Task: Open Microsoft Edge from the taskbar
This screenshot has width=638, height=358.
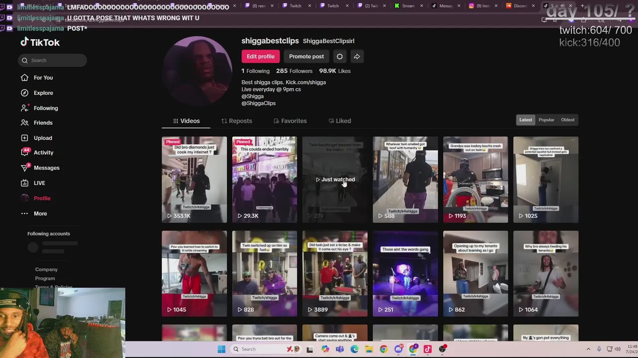Action: click(354, 349)
